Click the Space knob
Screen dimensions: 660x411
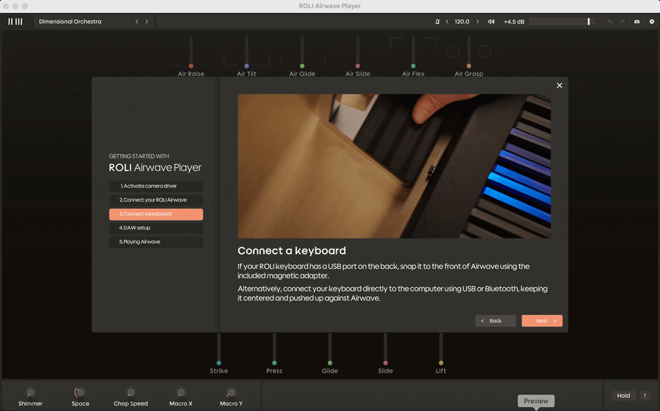click(x=80, y=392)
